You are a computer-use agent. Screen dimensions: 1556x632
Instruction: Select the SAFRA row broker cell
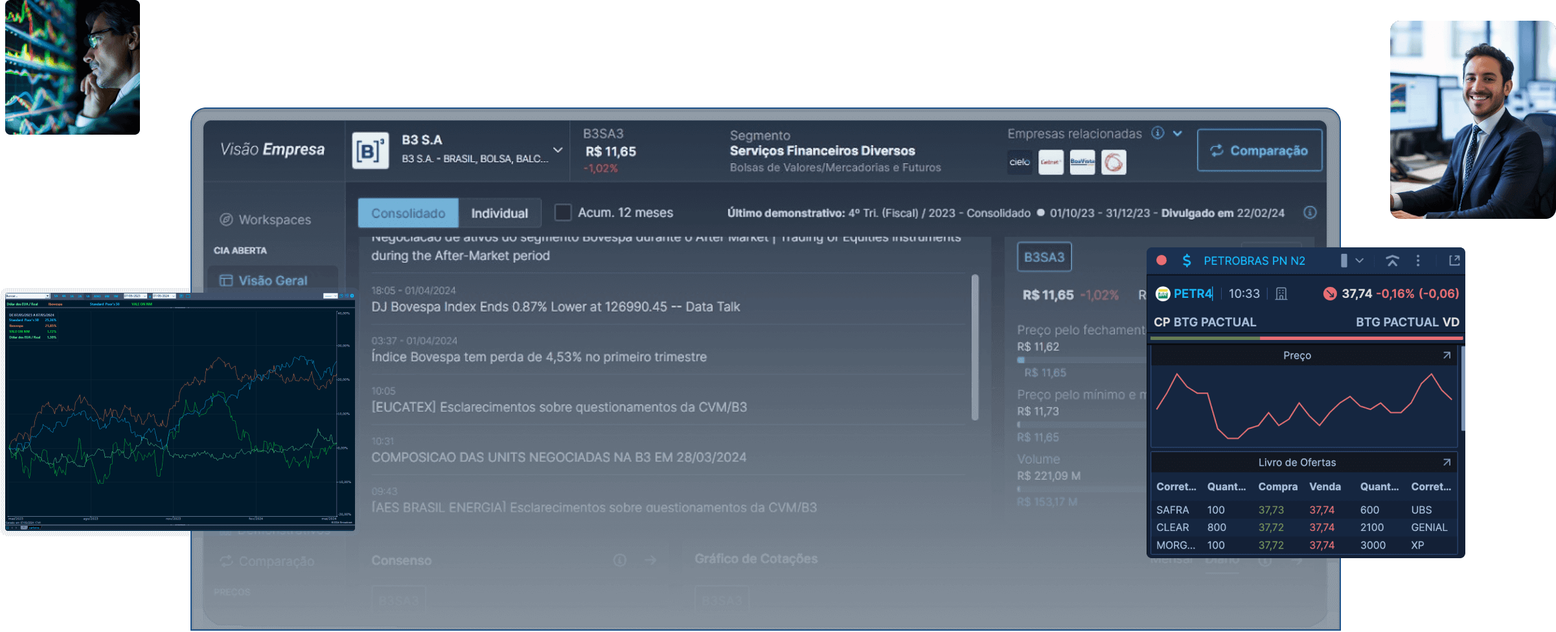tap(1173, 510)
